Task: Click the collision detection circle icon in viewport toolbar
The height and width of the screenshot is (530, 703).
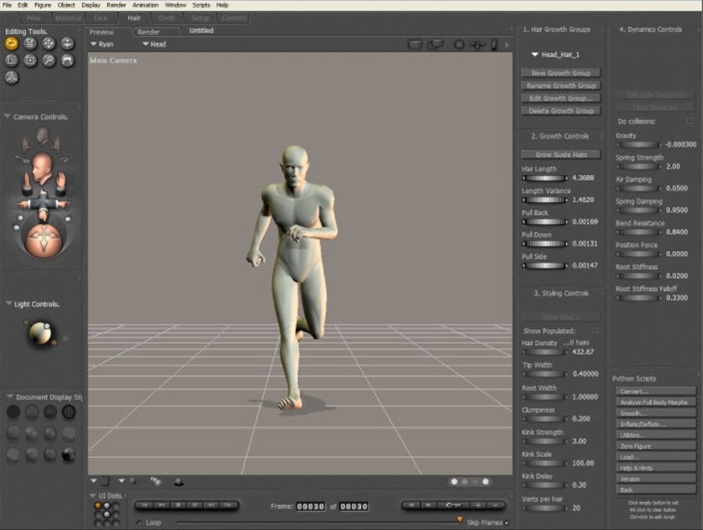Action: tap(459, 45)
